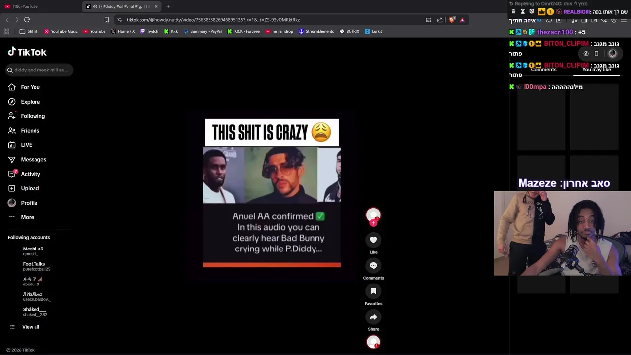The width and height of the screenshot is (631, 355).
Task: Open followed account Foot.Talks
Action: point(36,266)
